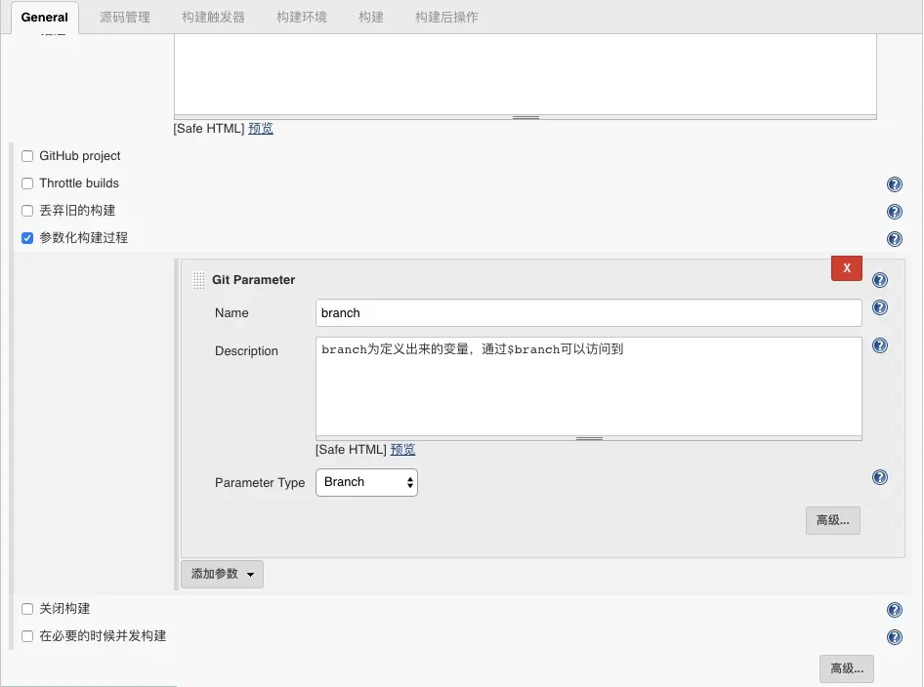The width and height of the screenshot is (924, 687).
Task: Click 预览 link under top description box
Action: click(261, 129)
